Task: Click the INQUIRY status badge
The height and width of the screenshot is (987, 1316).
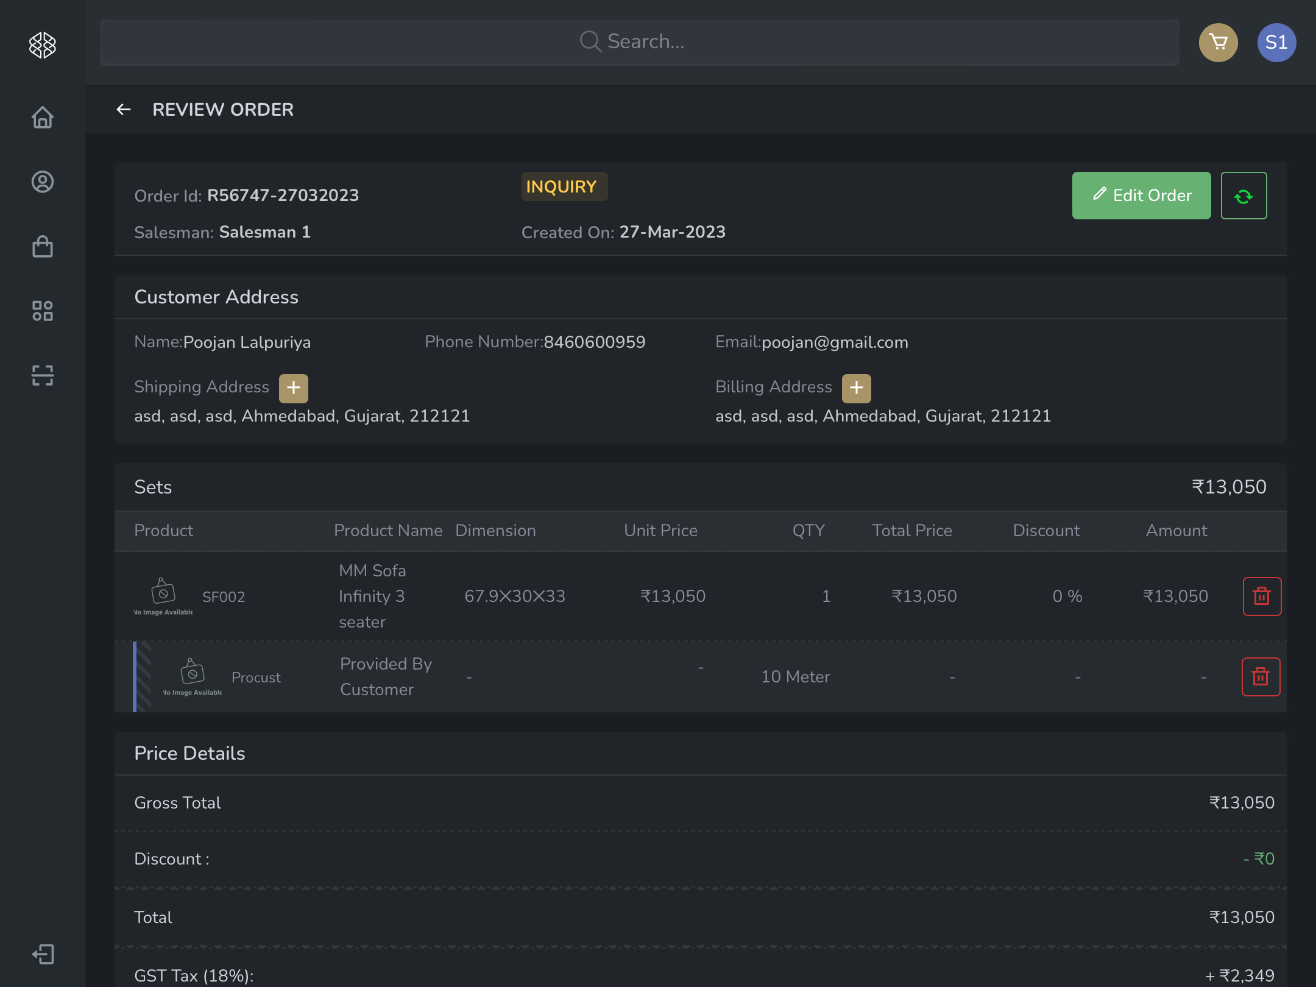Action: click(564, 186)
